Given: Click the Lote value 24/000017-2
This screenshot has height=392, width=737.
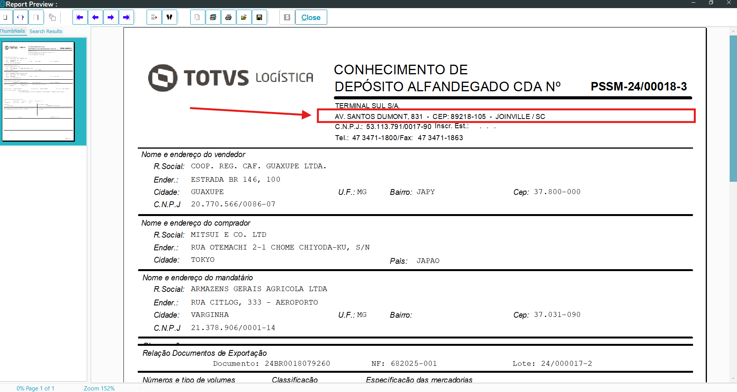Looking at the screenshot, I should (x=566, y=364).
